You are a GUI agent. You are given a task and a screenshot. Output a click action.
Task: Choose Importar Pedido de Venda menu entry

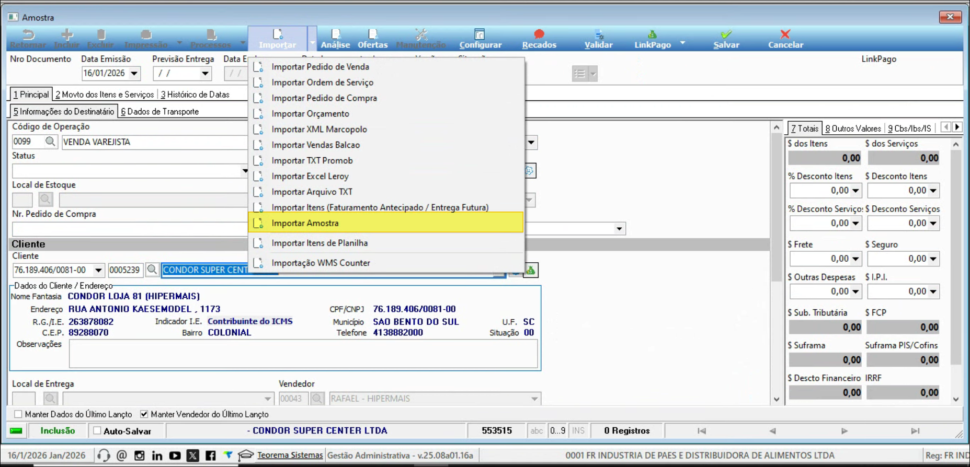(320, 67)
